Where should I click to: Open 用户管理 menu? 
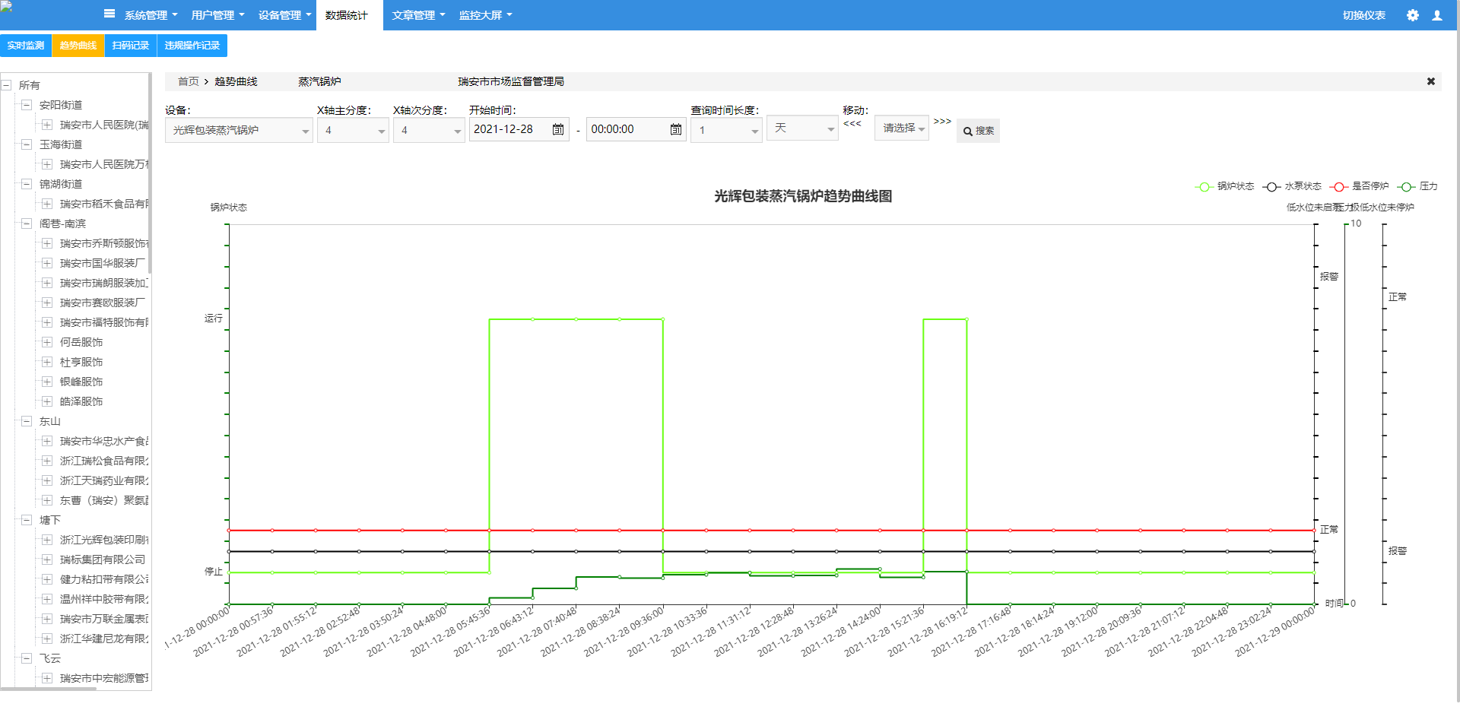click(217, 15)
